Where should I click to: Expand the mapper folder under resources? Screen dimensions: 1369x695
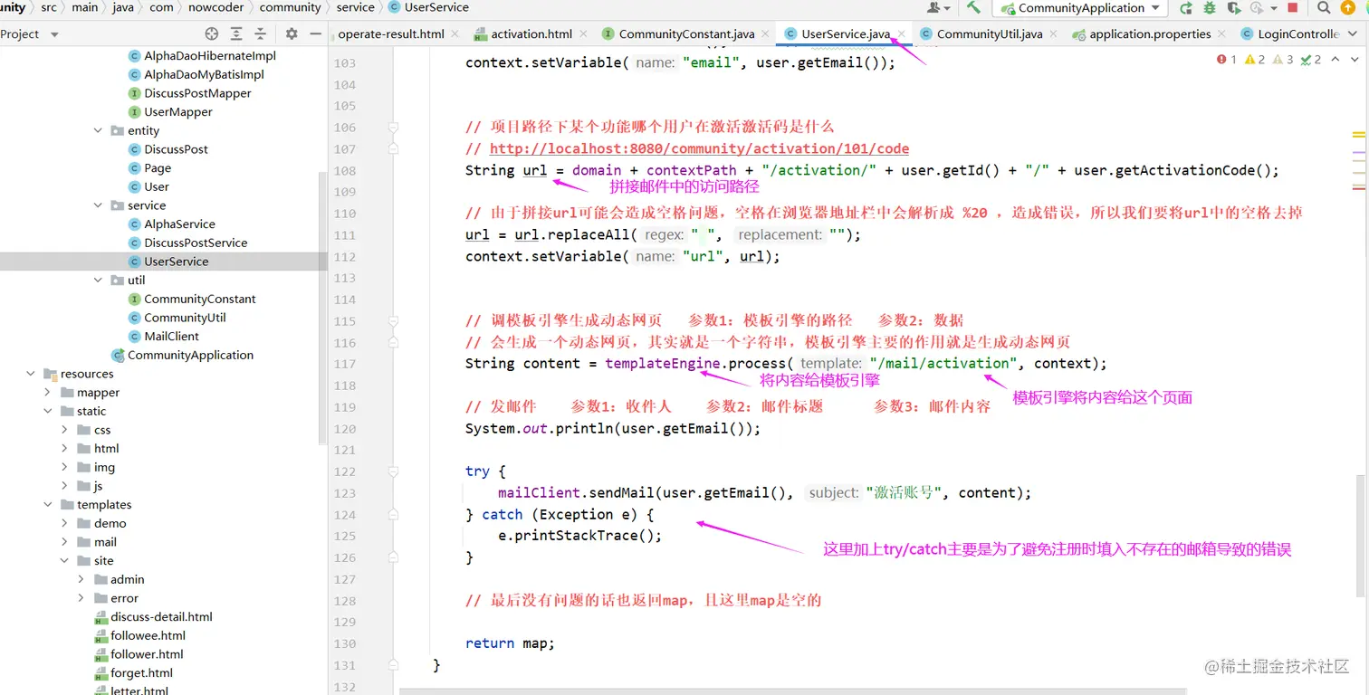point(47,392)
